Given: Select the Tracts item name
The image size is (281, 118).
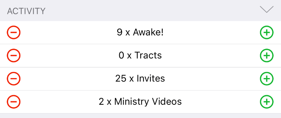Looking at the screenshot, I should (x=148, y=55).
